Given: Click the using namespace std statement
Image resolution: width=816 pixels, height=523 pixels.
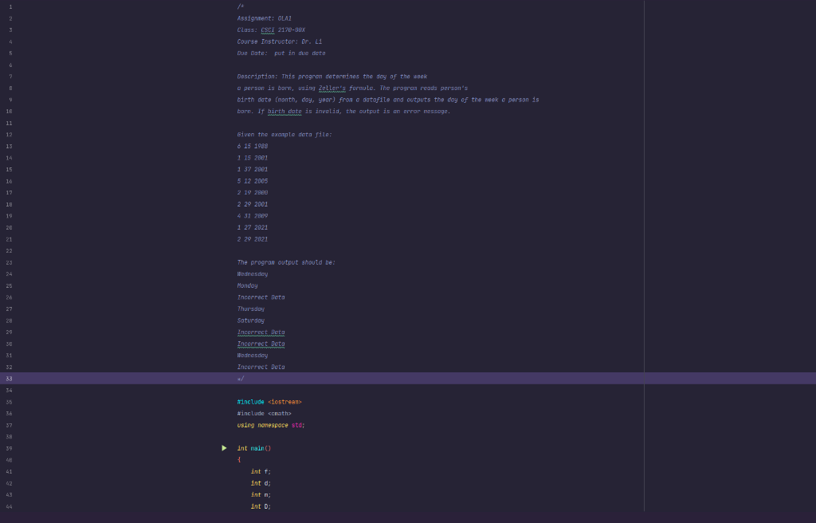Looking at the screenshot, I should point(269,425).
